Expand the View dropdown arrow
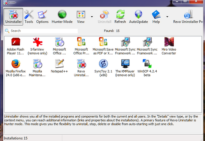Viewport: 205px width, 141px height. [92, 17]
